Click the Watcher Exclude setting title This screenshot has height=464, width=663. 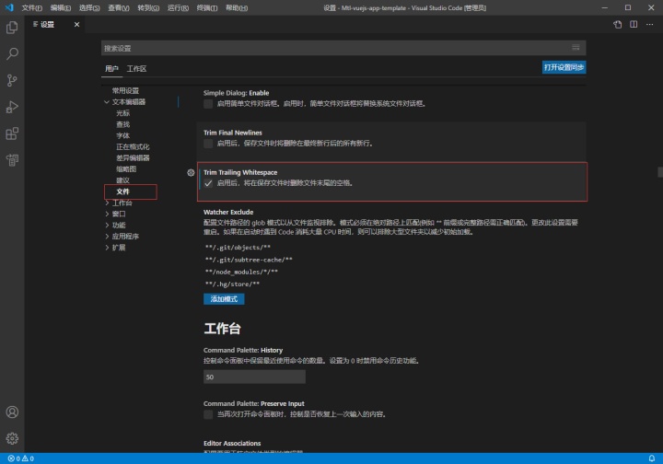[x=228, y=212]
